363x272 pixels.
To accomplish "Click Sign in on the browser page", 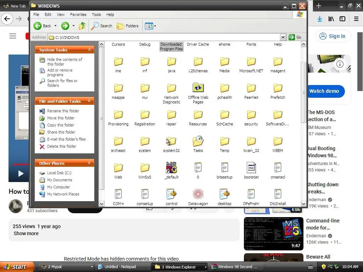I will click(x=333, y=36).
